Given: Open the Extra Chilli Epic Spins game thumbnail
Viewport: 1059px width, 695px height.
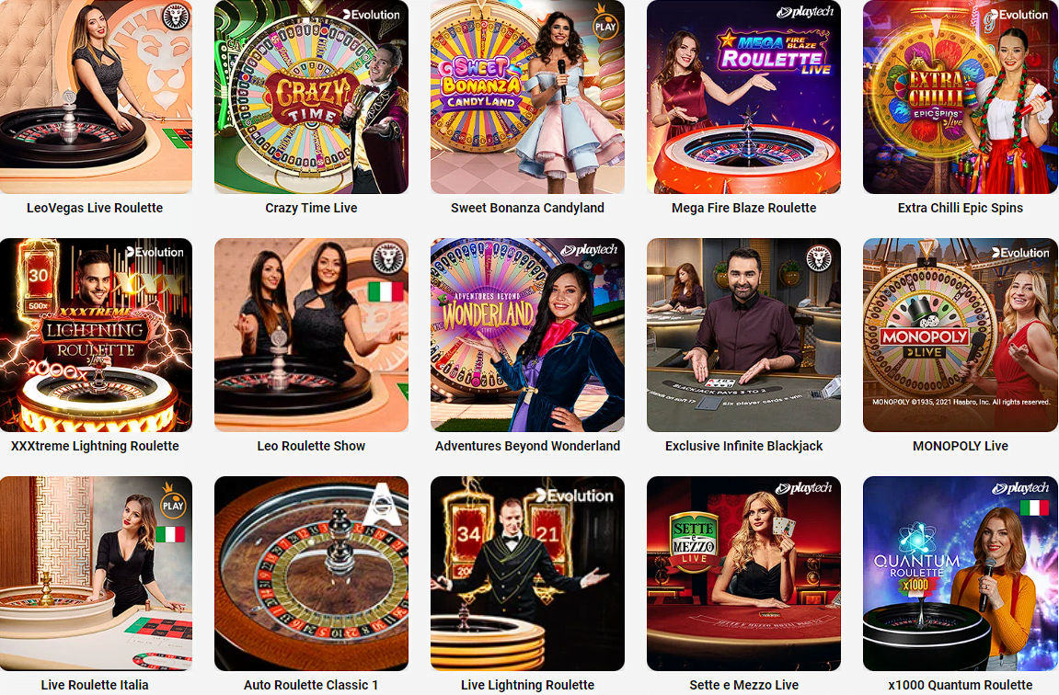Looking at the screenshot, I should coord(960,97).
